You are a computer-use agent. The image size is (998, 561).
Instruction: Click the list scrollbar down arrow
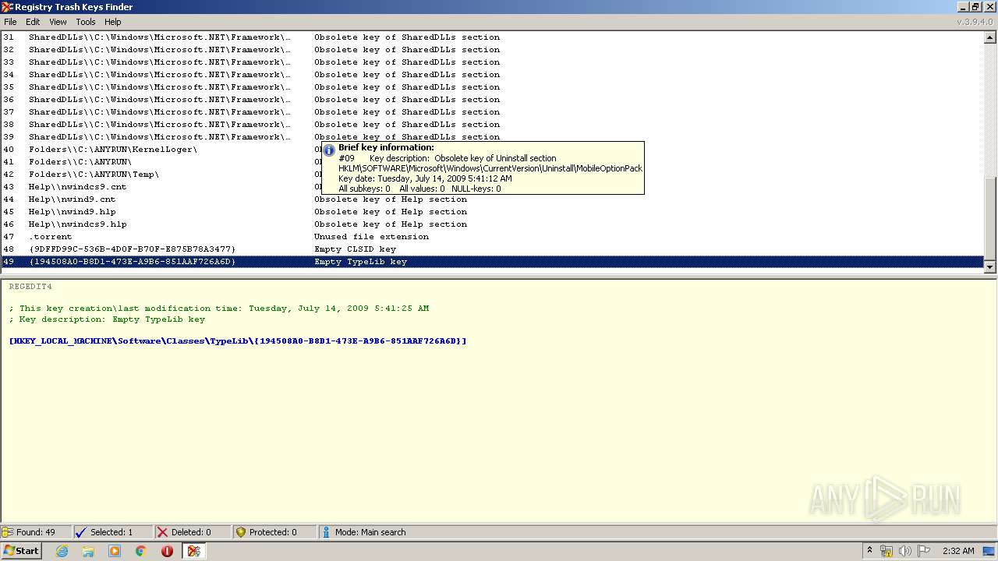coord(990,266)
